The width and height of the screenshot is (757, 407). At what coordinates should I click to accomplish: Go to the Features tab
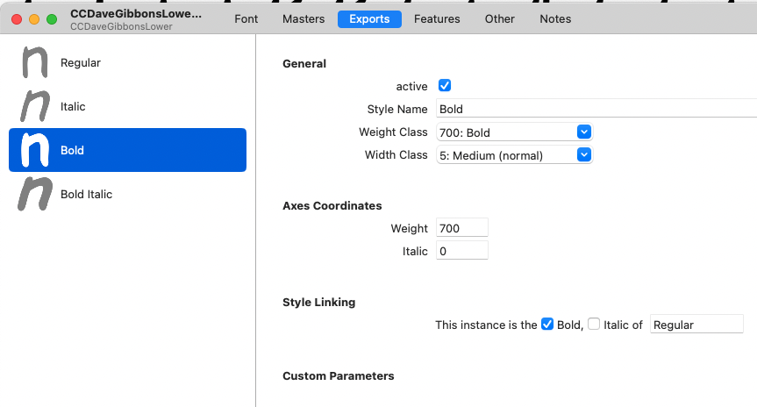438,19
